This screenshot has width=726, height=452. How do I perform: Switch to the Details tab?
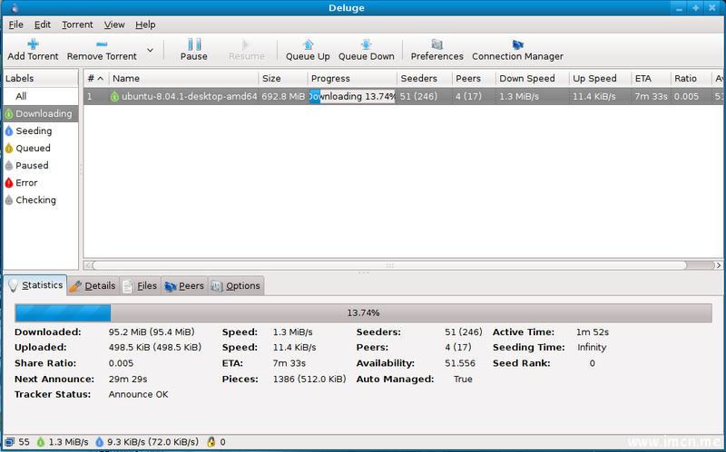click(x=93, y=286)
